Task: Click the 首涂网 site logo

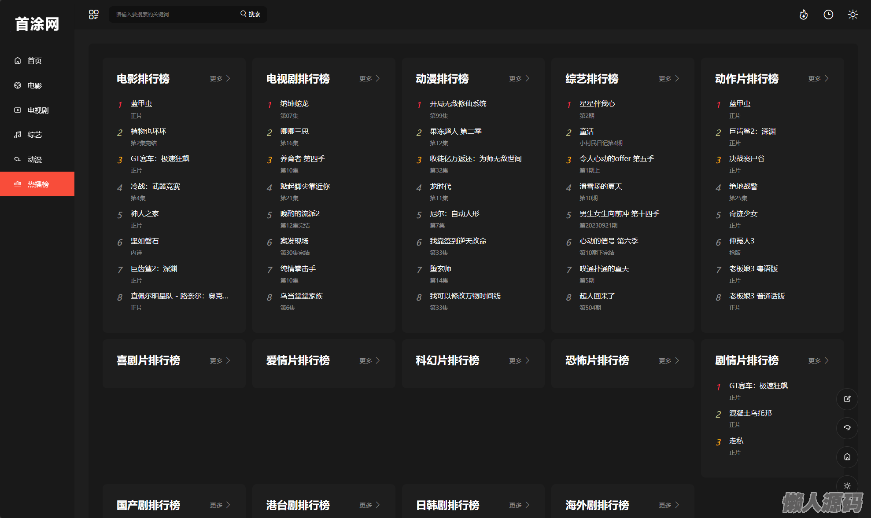Action: click(37, 24)
